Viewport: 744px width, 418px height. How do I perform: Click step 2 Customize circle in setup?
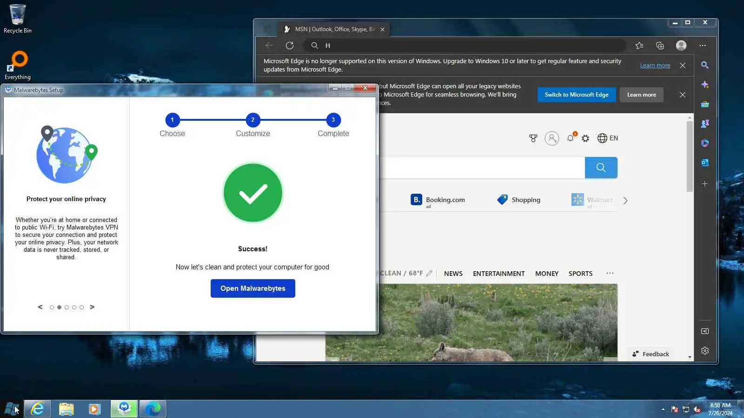(252, 120)
